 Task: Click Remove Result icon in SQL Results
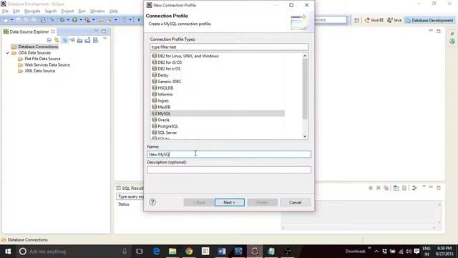(x=379, y=188)
